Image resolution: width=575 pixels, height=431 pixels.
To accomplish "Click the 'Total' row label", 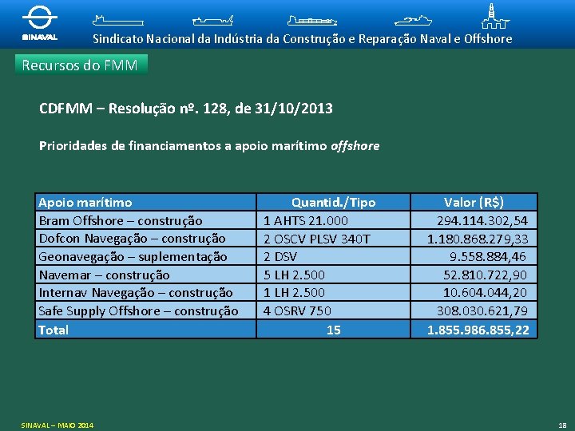I will coord(54,330).
